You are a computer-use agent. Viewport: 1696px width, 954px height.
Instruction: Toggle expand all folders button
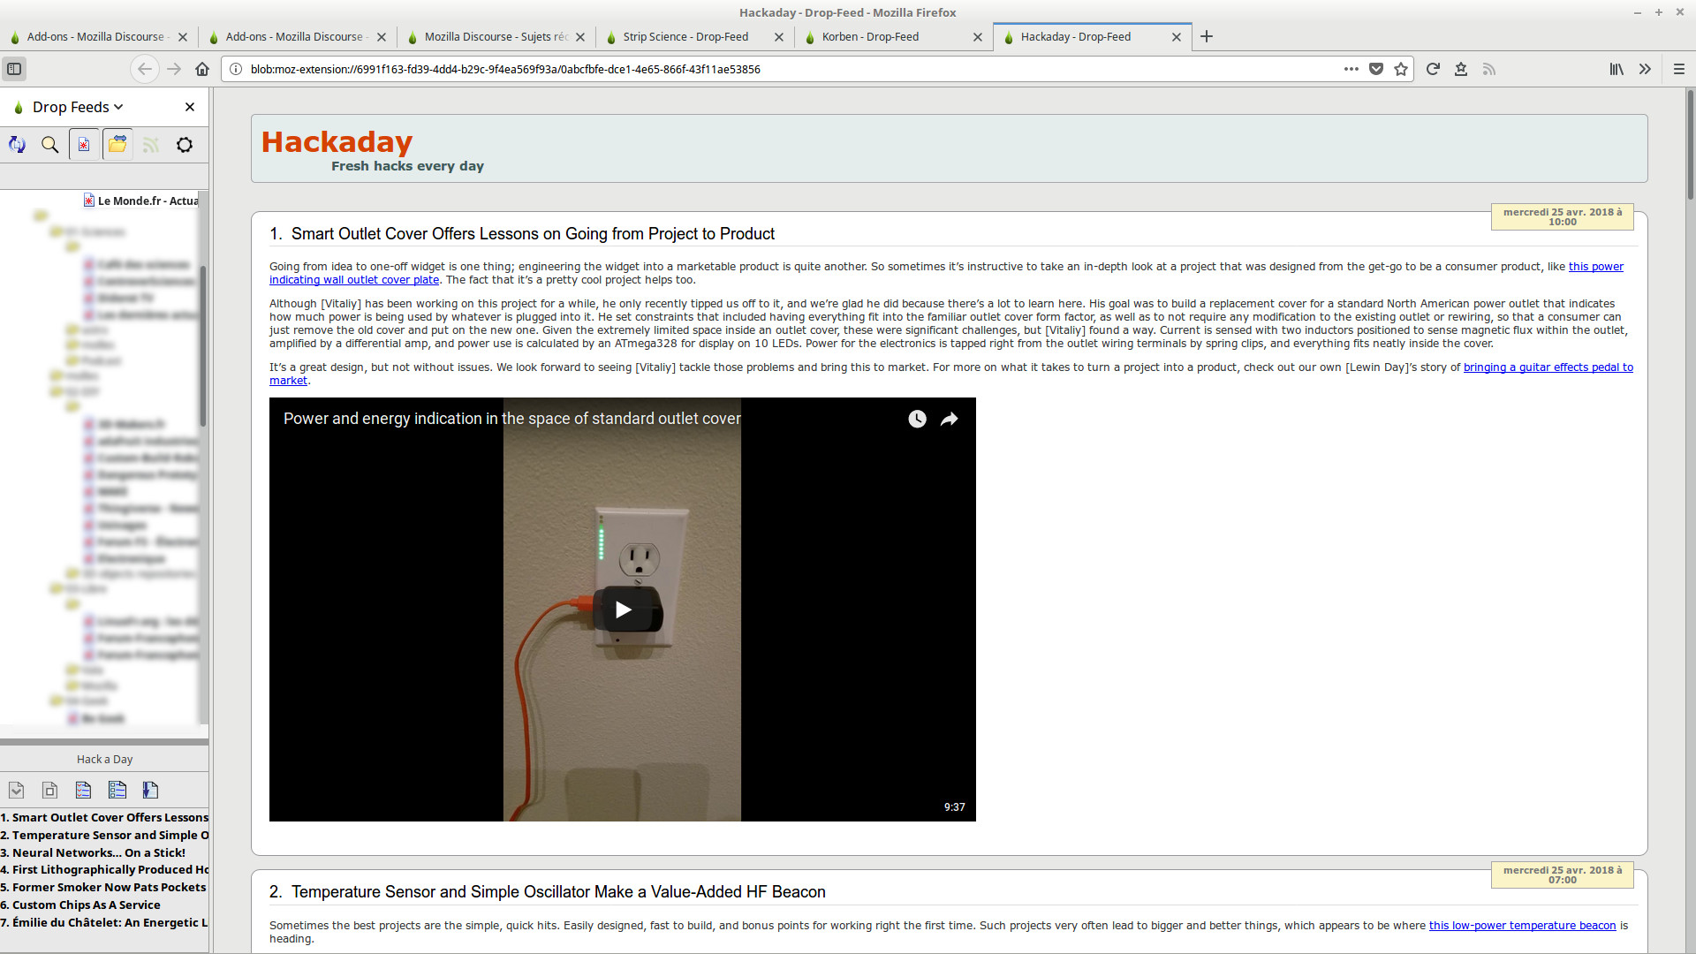point(117,145)
